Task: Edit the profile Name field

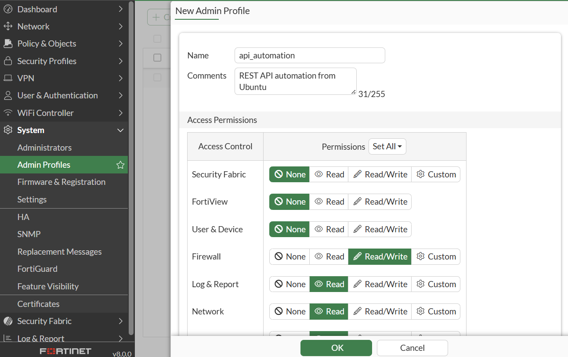Action: pyautogui.click(x=310, y=56)
